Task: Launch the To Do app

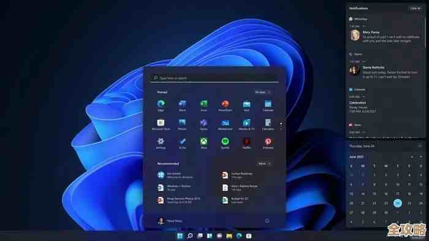Action: point(182,143)
